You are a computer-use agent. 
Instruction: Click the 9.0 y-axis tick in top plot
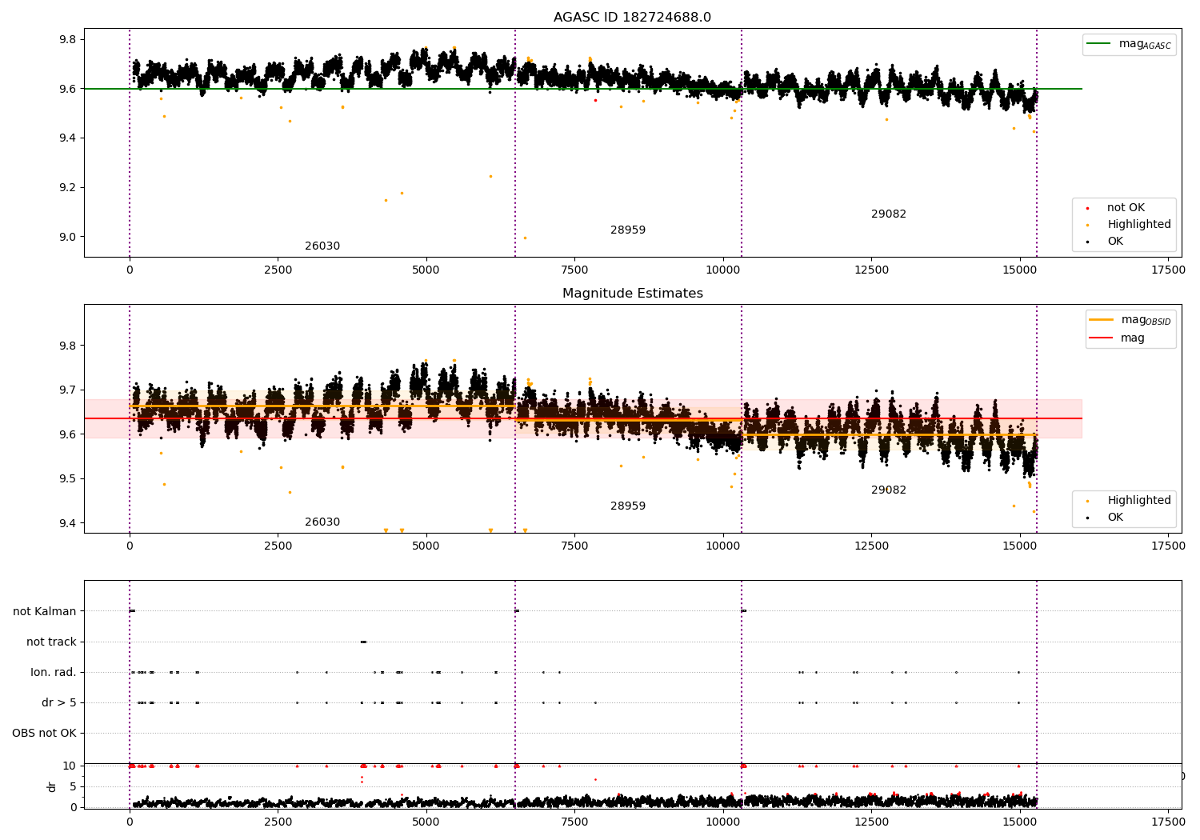click(69, 237)
